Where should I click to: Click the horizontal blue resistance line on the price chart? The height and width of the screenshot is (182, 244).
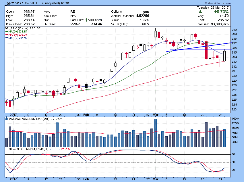click(x=200, y=49)
